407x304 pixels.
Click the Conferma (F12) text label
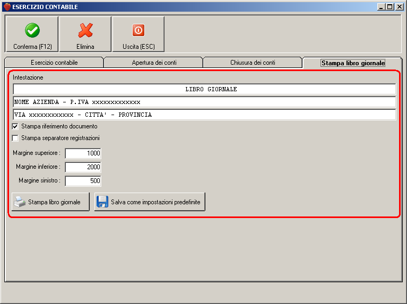tap(32, 47)
